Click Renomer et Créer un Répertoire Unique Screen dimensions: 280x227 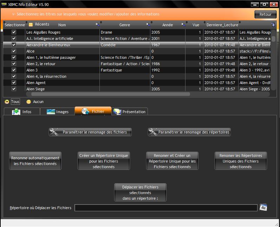pyautogui.click(x=172, y=161)
